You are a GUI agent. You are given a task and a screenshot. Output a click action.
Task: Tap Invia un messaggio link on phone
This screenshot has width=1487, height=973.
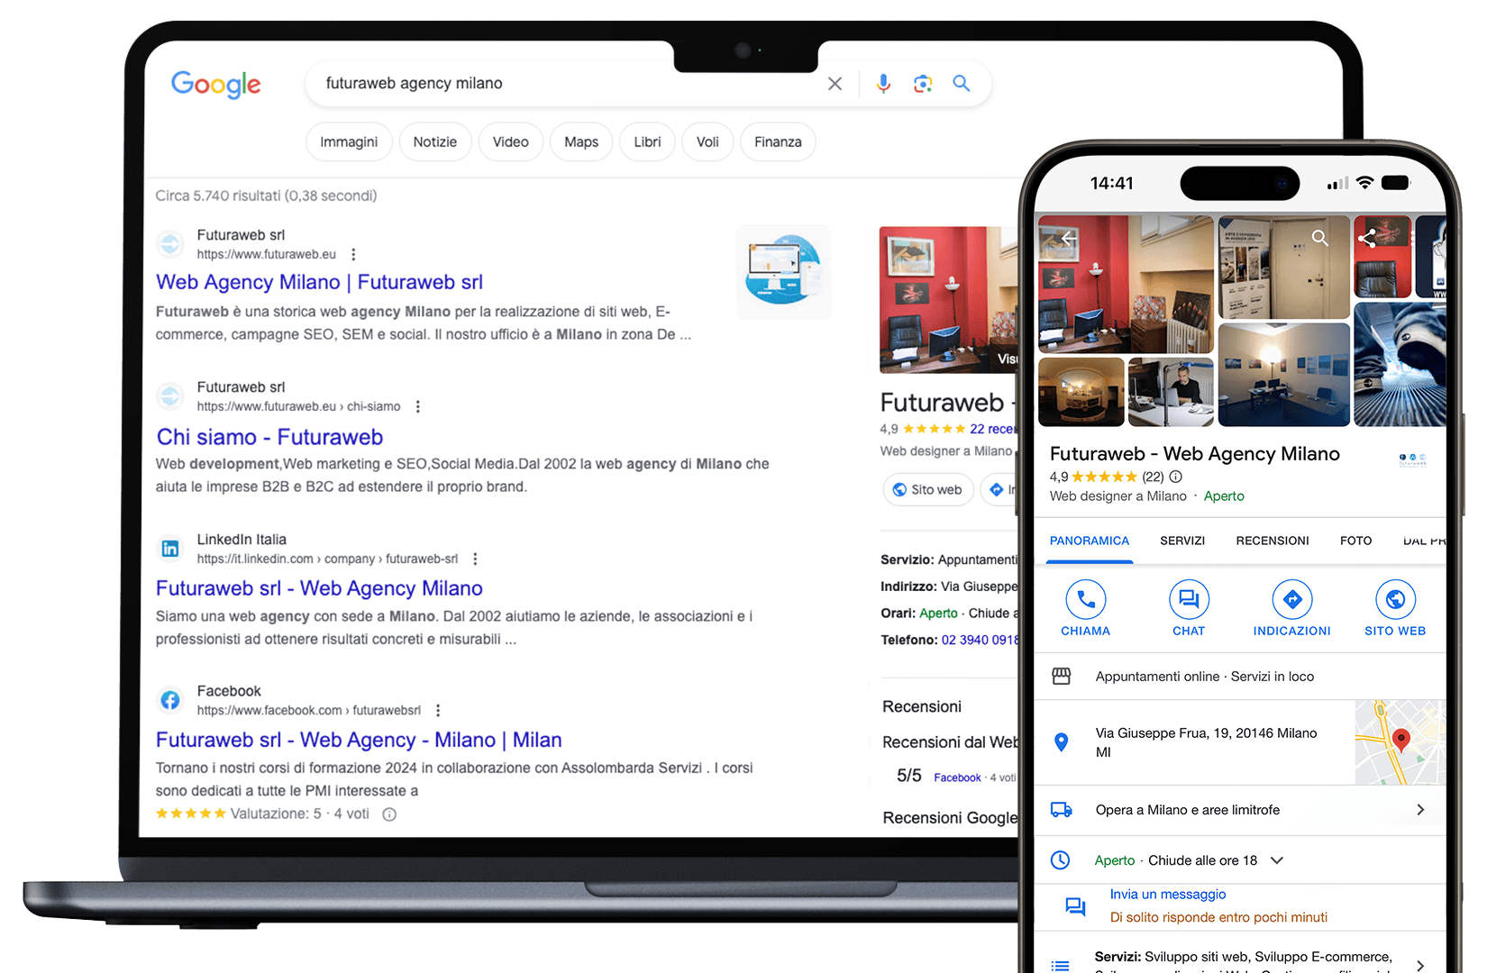1168,894
